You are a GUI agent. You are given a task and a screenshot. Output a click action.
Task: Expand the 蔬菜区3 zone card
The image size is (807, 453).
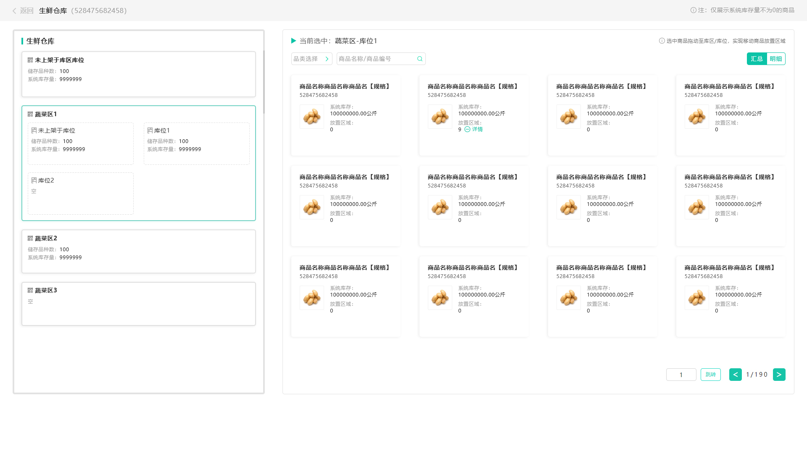[138, 304]
